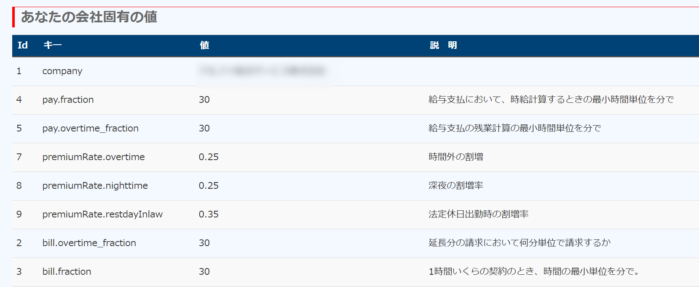
Task: Select the pay.fraction key
Action: point(68,100)
